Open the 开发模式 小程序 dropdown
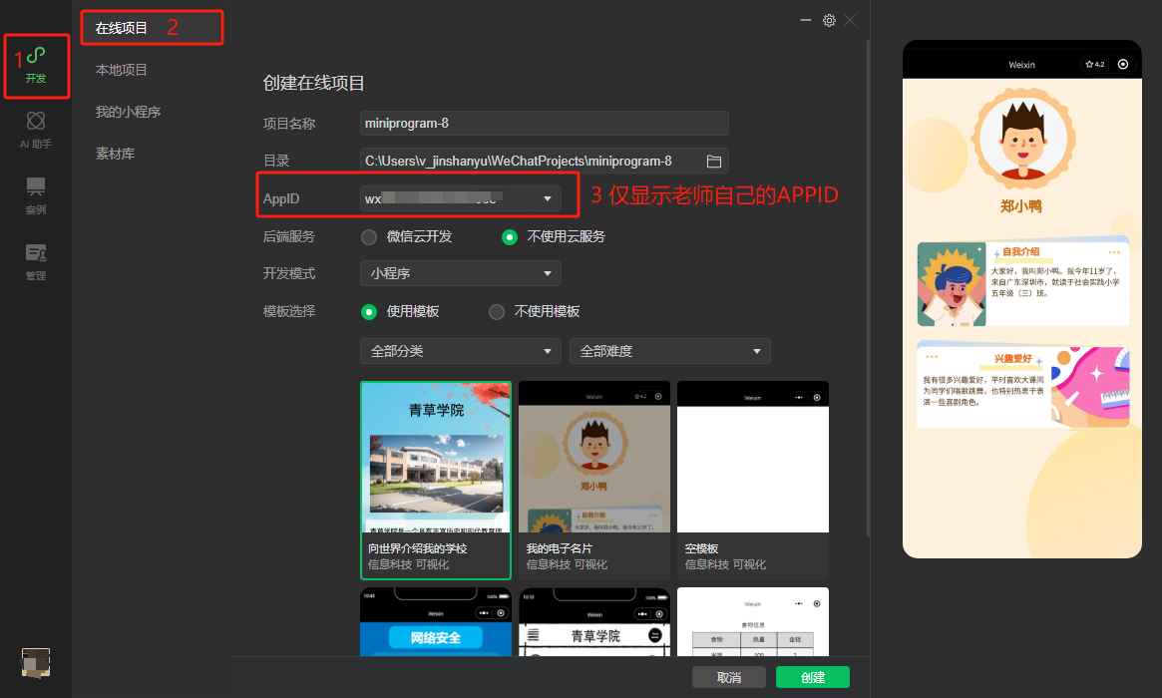Viewport: 1162px width, 698px height. click(460, 273)
